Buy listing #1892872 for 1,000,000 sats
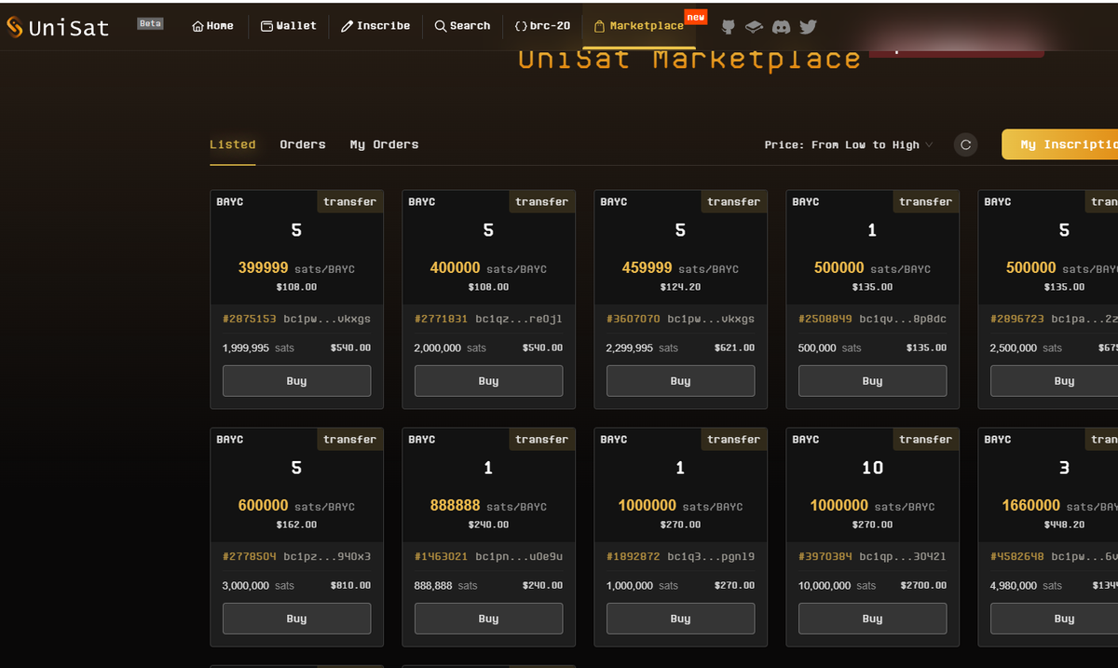1118x668 pixels. pos(680,619)
